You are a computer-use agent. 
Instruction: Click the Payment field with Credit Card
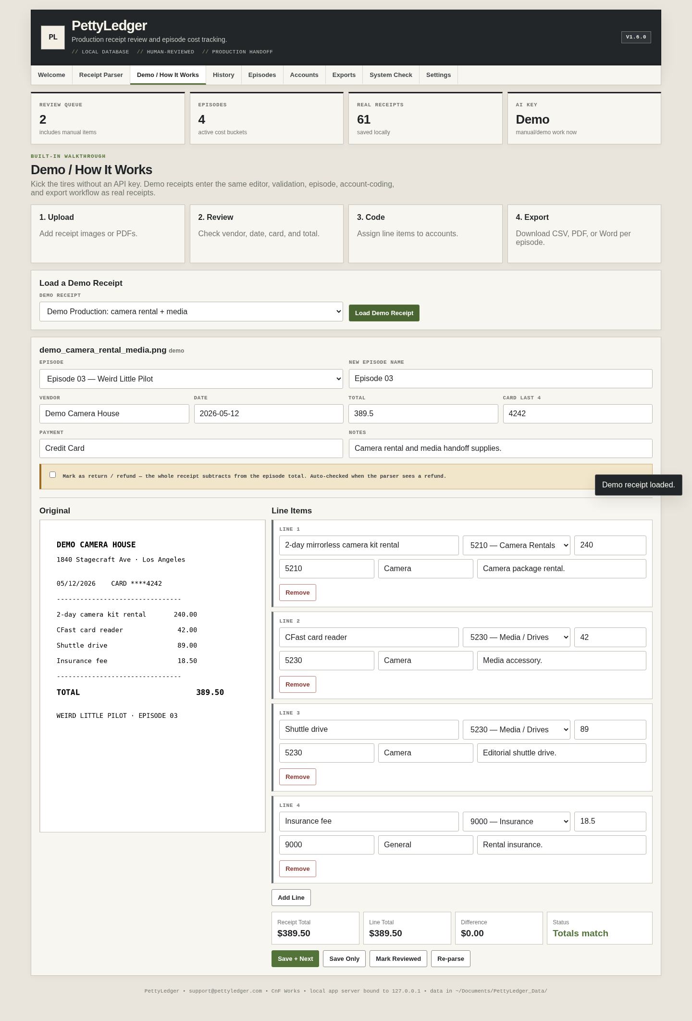(x=191, y=448)
